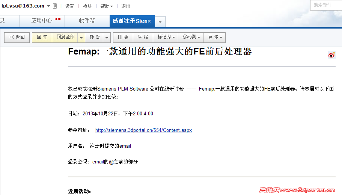Image resolution: width=342 pixels, height=195 pixels.
Task: Click the 转发 forward button
Action: [x=95, y=37]
